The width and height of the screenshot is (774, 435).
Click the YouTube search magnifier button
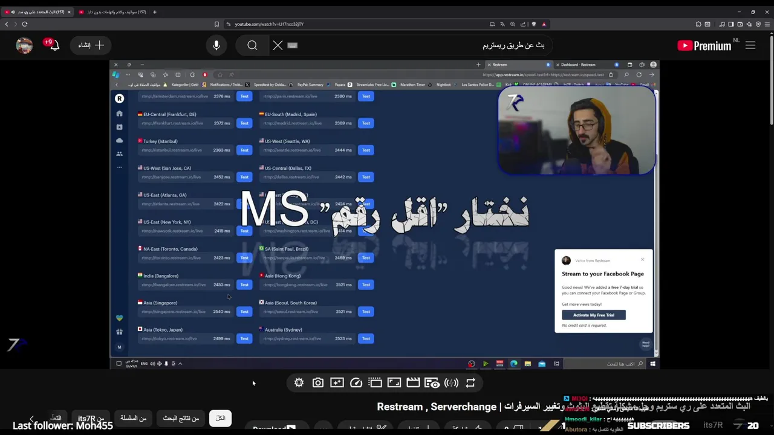(252, 45)
